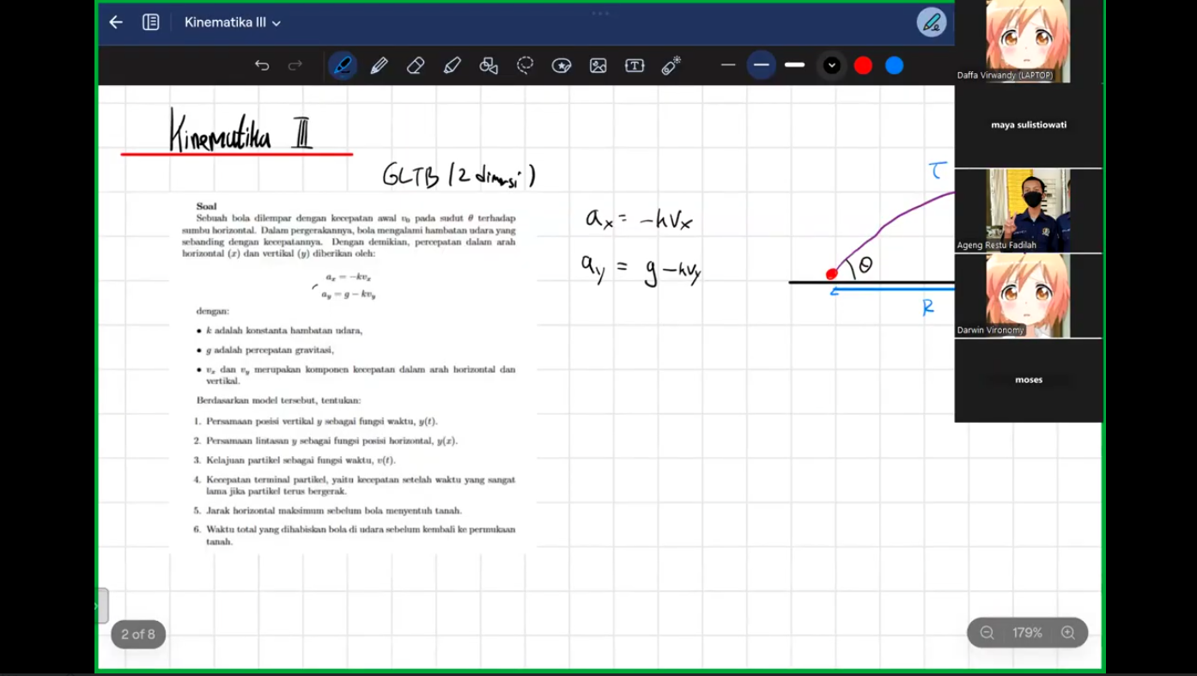This screenshot has width=1197, height=676.
Task: Go back with the arrow button
Action: (116, 22)
